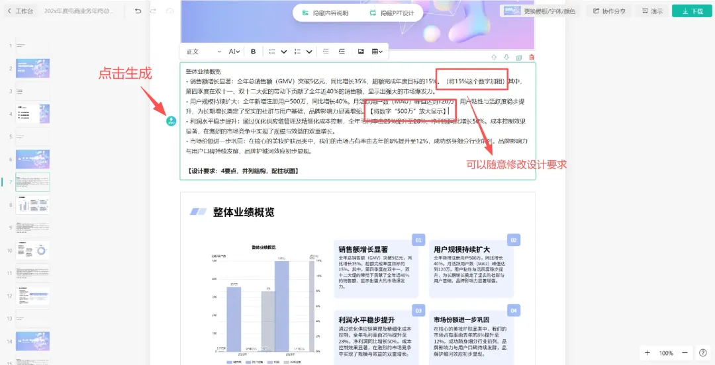The width and height of the screenshot is (715, 365).
Task: Toggle 隐藏PPT设计 to hide slide design
Action: point(392,13)
